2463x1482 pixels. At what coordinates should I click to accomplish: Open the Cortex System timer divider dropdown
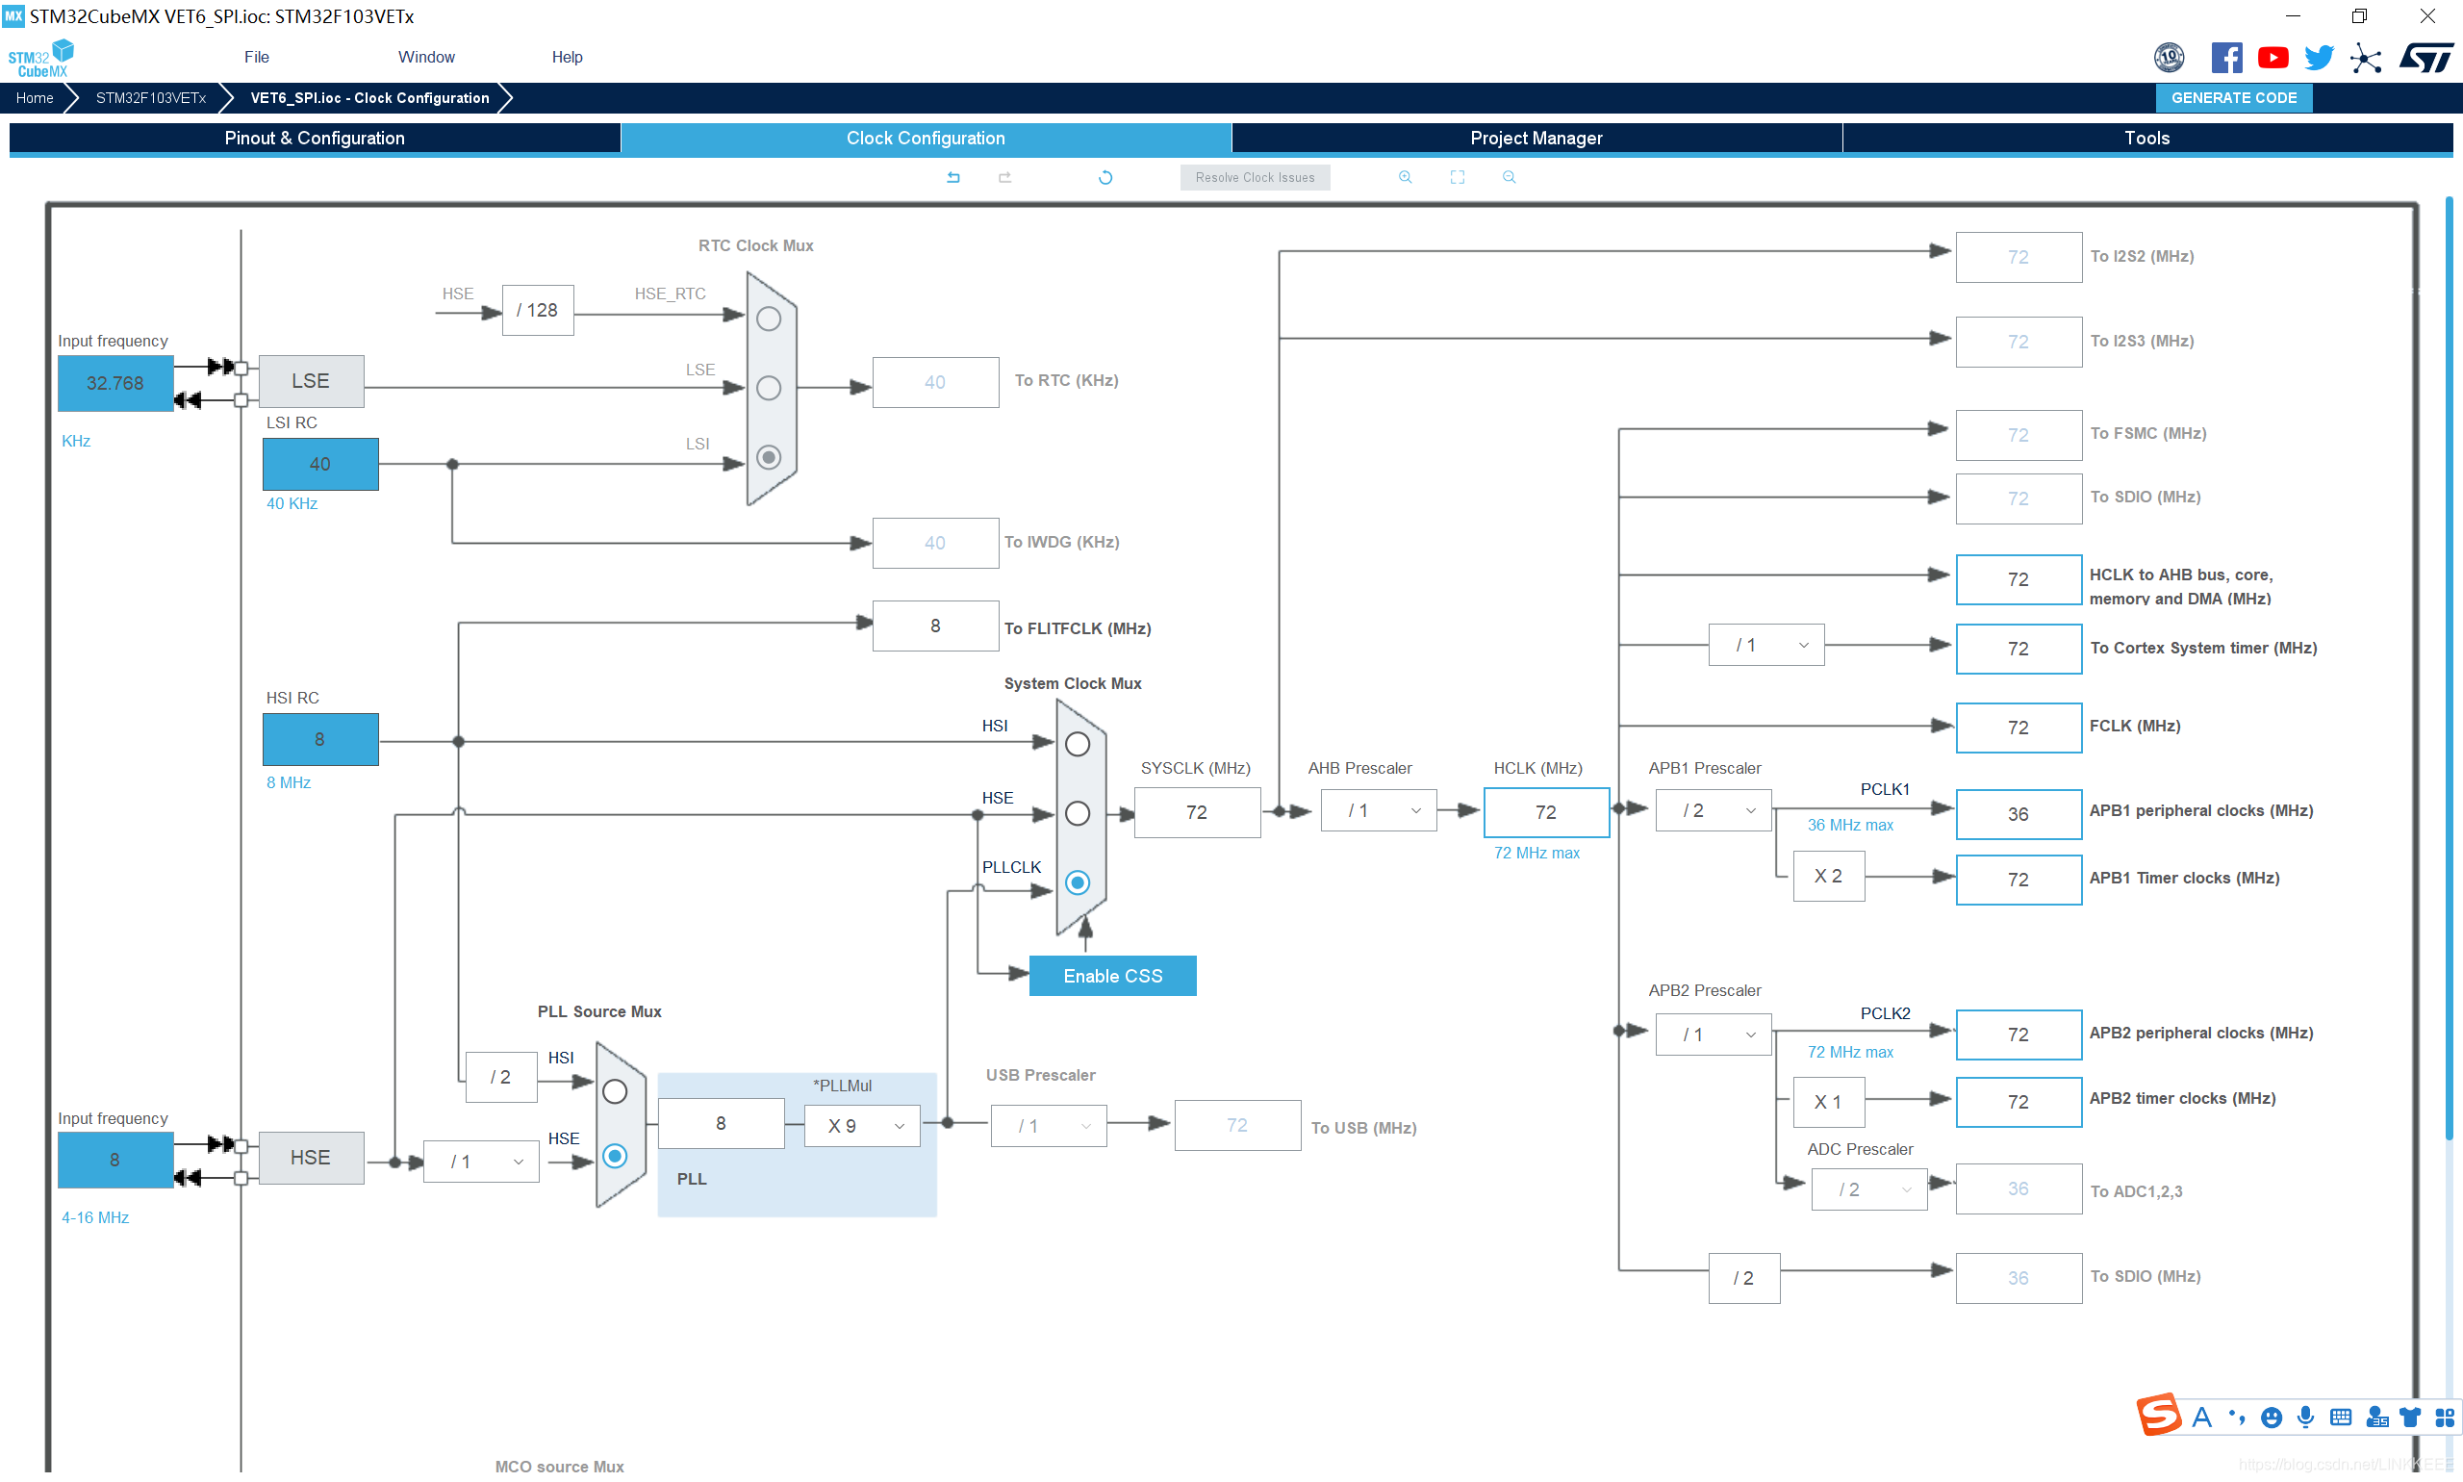[x=1766, y=645]
